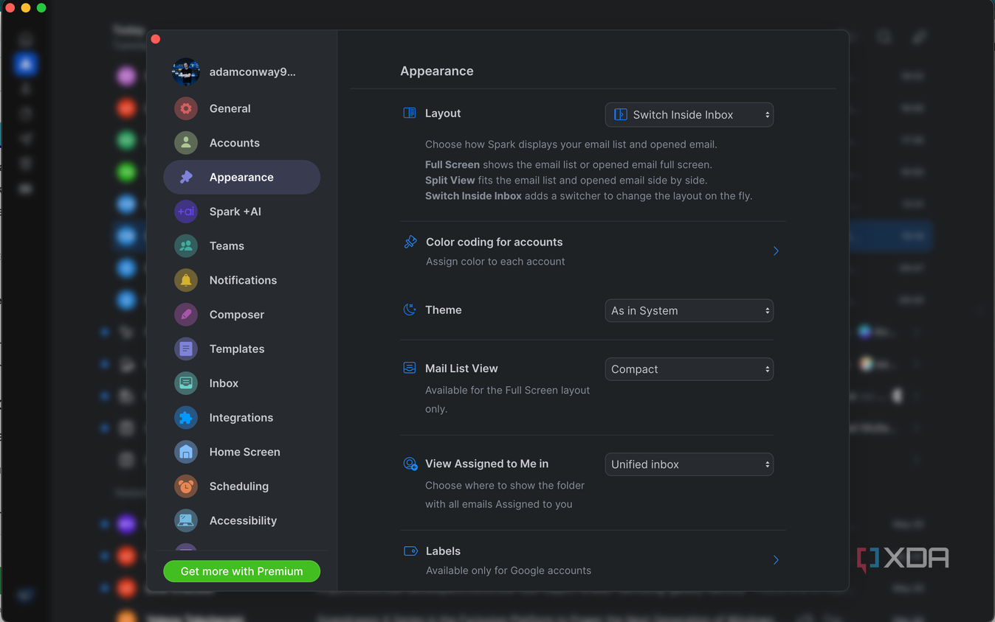Click the Scheduling alarm clock icon
This screenshot has height=622, width=995.
tap(186, 486)
